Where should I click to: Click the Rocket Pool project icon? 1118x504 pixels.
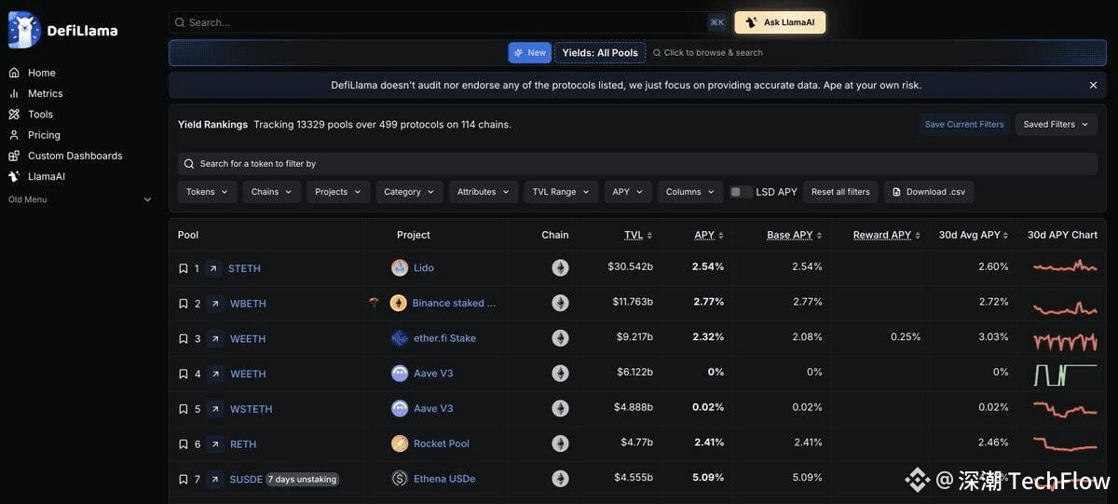coord(400,443)
